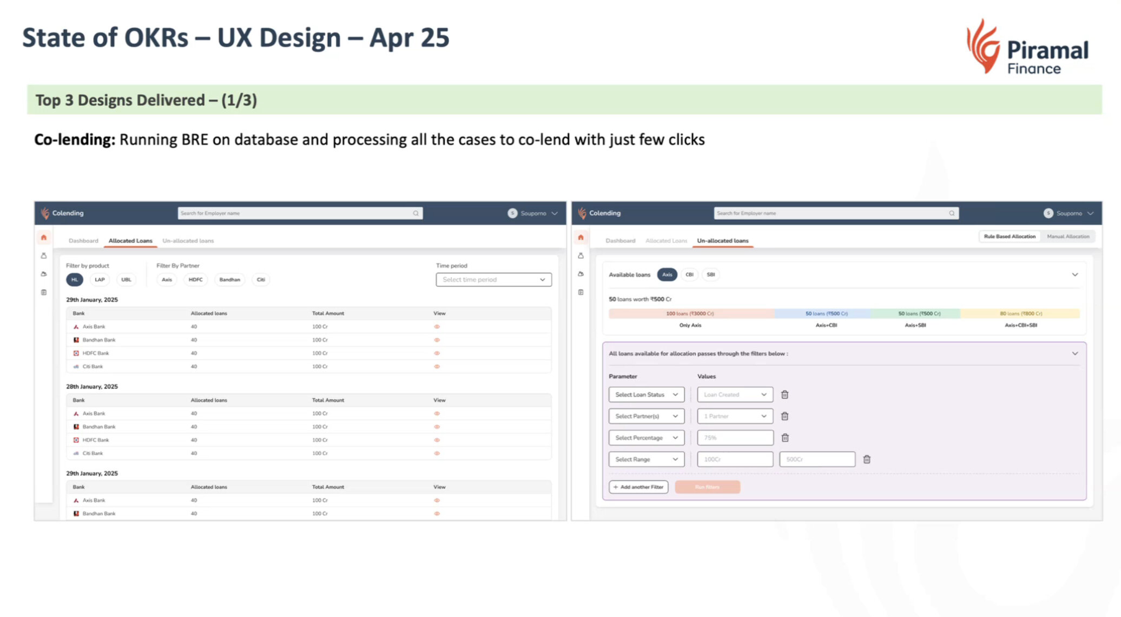Toggle CBI chip beside Available loans
The image size is (1121, 617).
click(689, 274)
